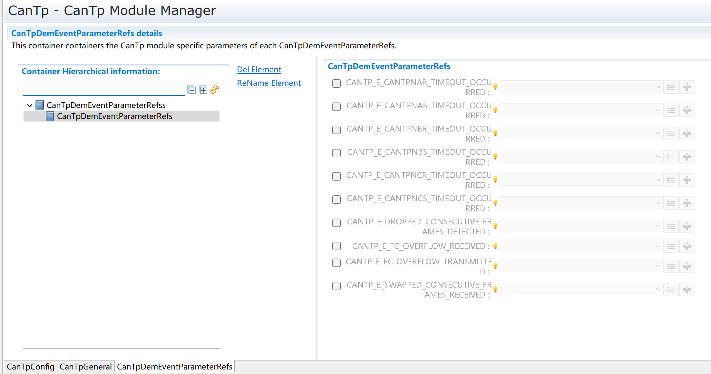This screenshot has height=374, width=711.
Task: Click the refresh tree icon
Action: click(214, 90)
